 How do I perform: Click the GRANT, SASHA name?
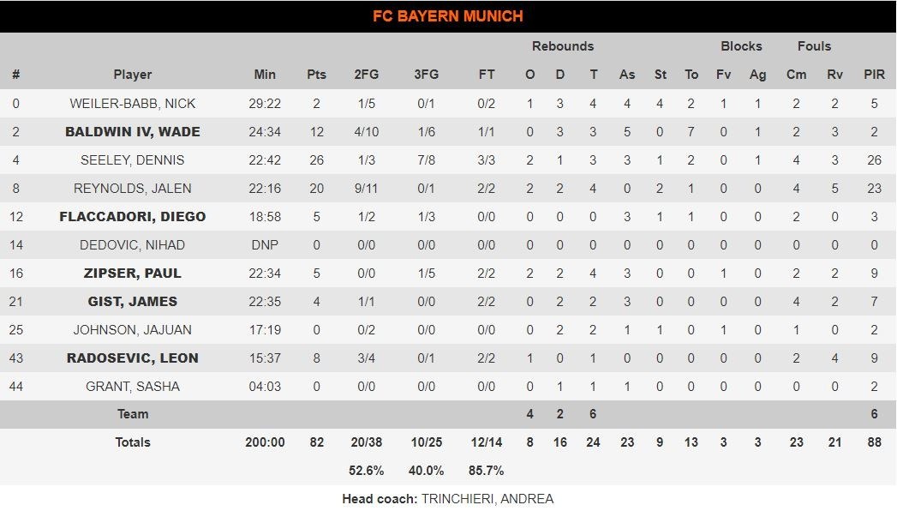point(133,387)
